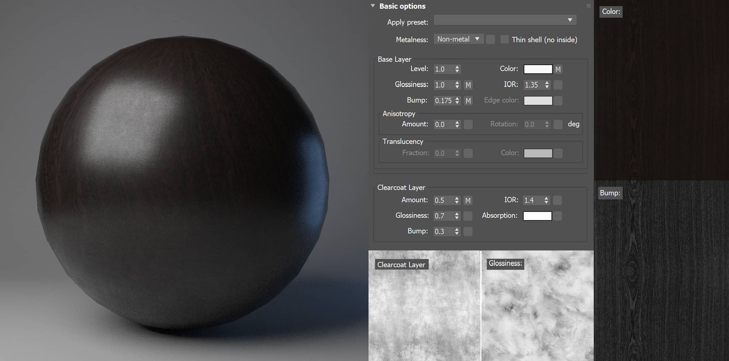Toggle the Metalness map slot checkbox
This screenshot has height=361, width=729.
pyautogui.click(x=490, y=40)
